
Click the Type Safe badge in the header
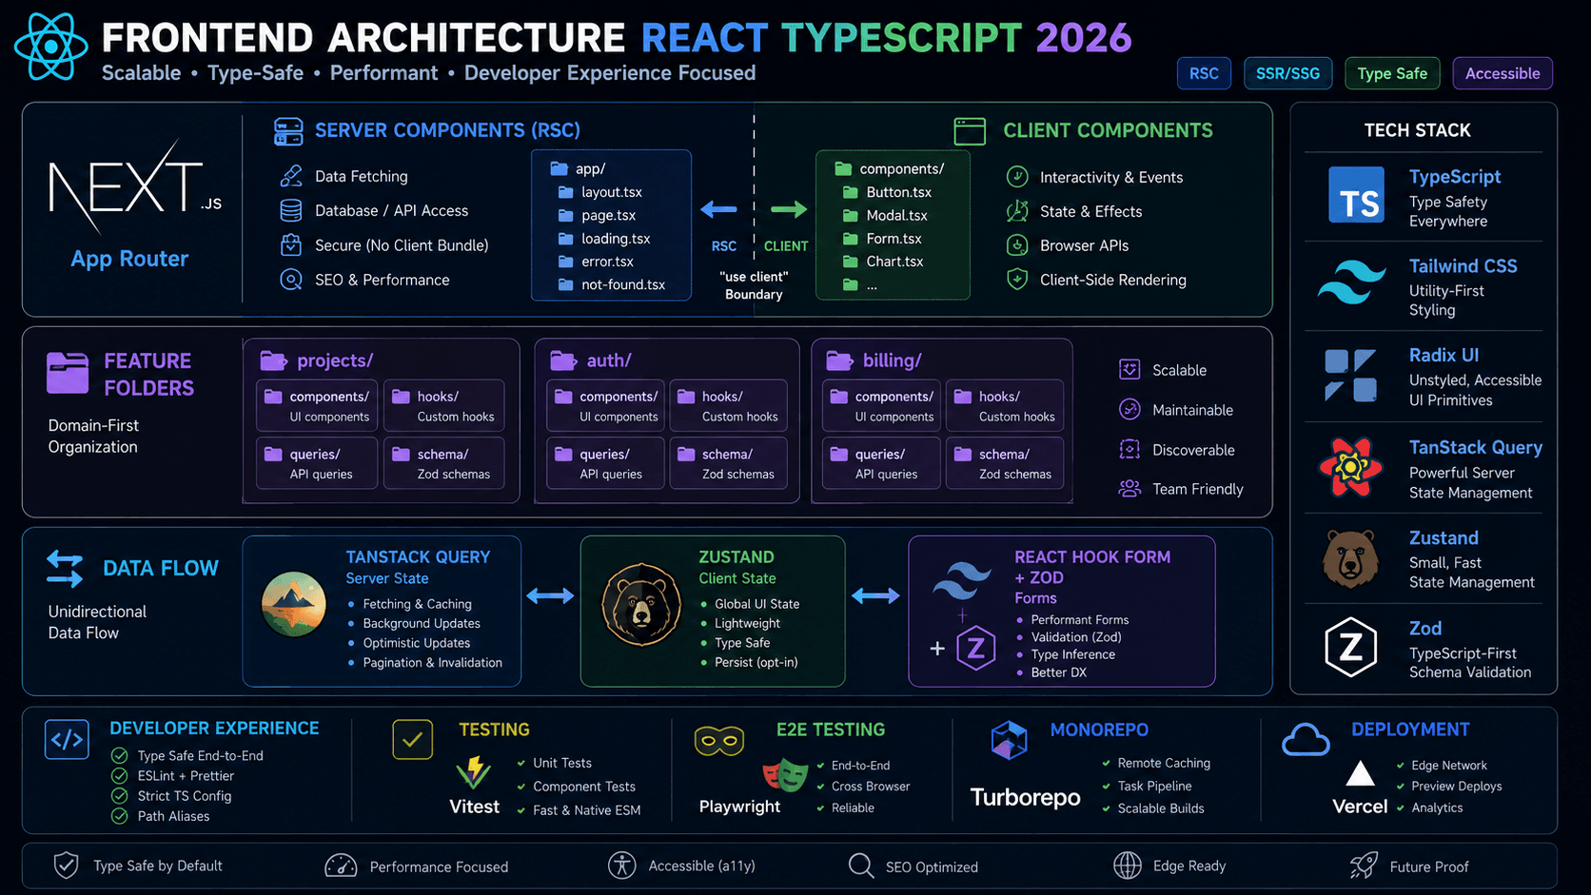[x=1392, y=73]
